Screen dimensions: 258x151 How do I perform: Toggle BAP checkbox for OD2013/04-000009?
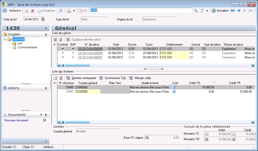click(73, 49)
